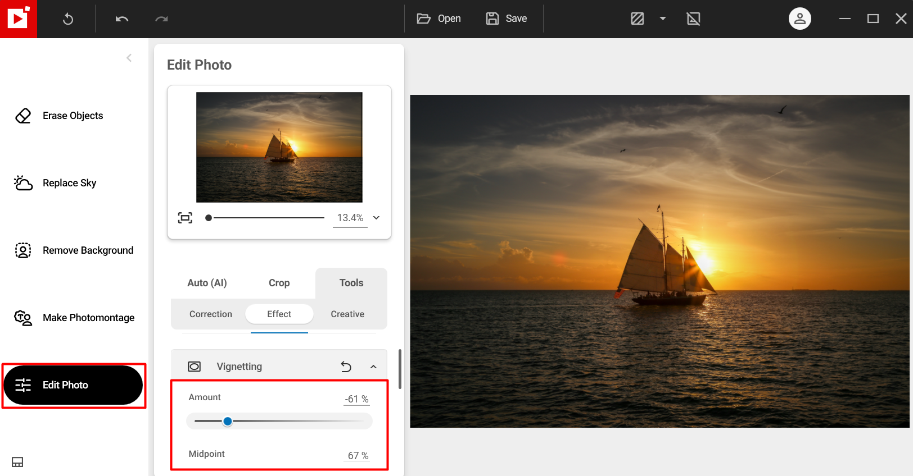The height and width of the screenshot is (476, 913).
Task: Save the edited photo
Action: pos(507,19)
